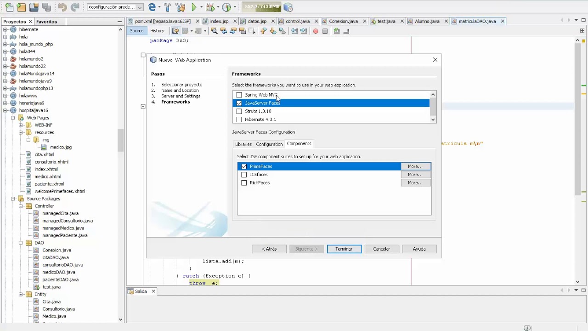Click More button for RichFaces
Screen dimensions: 588x331
click(x=415, y=183)
